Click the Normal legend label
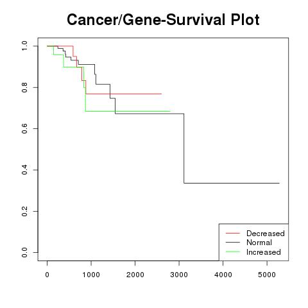The width and height of the screenshot is (308, 308). pyautogui.click(x=259, y=243)
